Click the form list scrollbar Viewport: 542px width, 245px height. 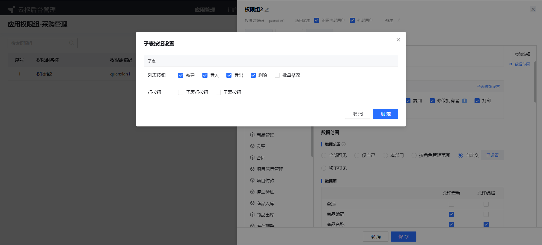click(x=312, y=142)
